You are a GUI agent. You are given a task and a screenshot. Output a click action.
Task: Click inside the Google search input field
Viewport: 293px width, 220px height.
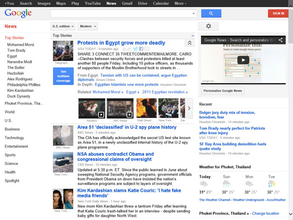(x=121, y=13)
